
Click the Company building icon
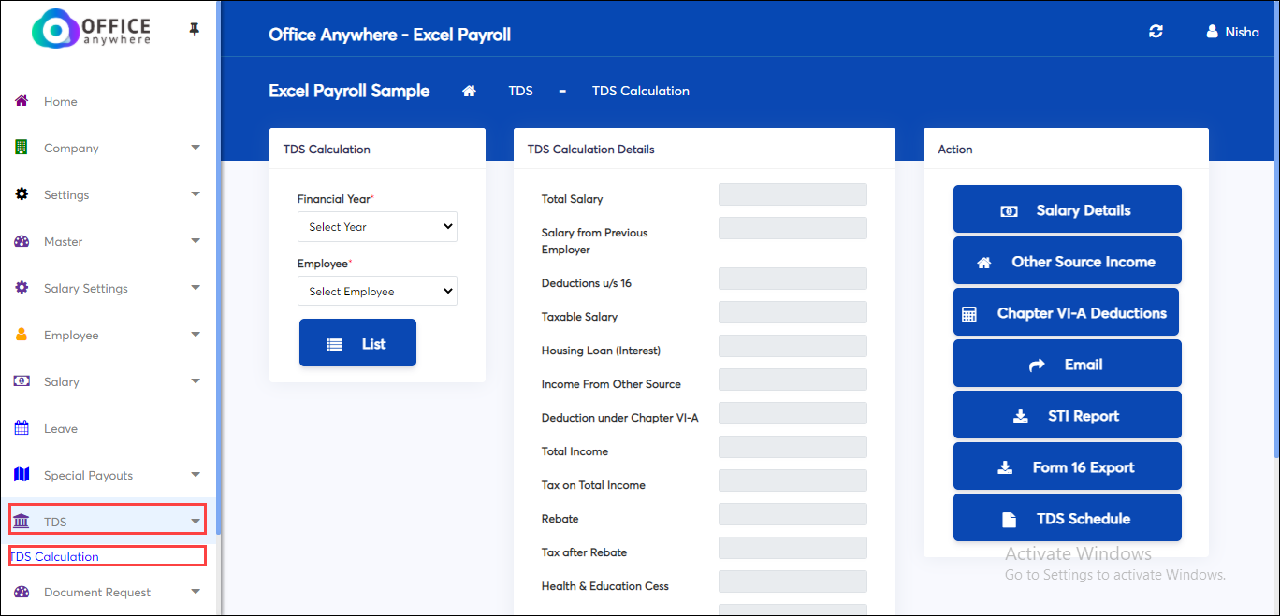[x=22, y=148]
